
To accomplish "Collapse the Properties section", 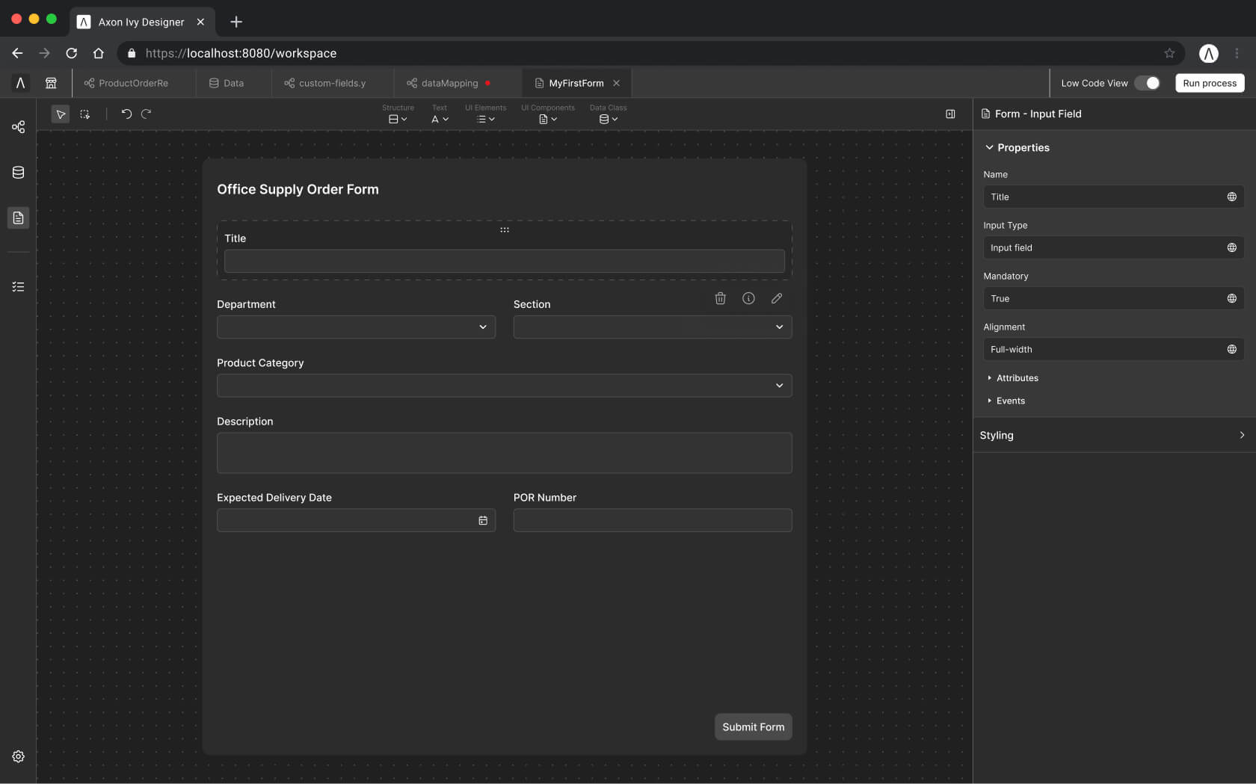I will pos(1018,147).
